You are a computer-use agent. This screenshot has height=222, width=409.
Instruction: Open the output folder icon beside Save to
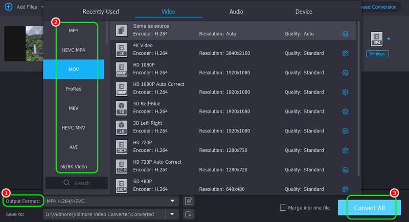(x=189, y=214)
